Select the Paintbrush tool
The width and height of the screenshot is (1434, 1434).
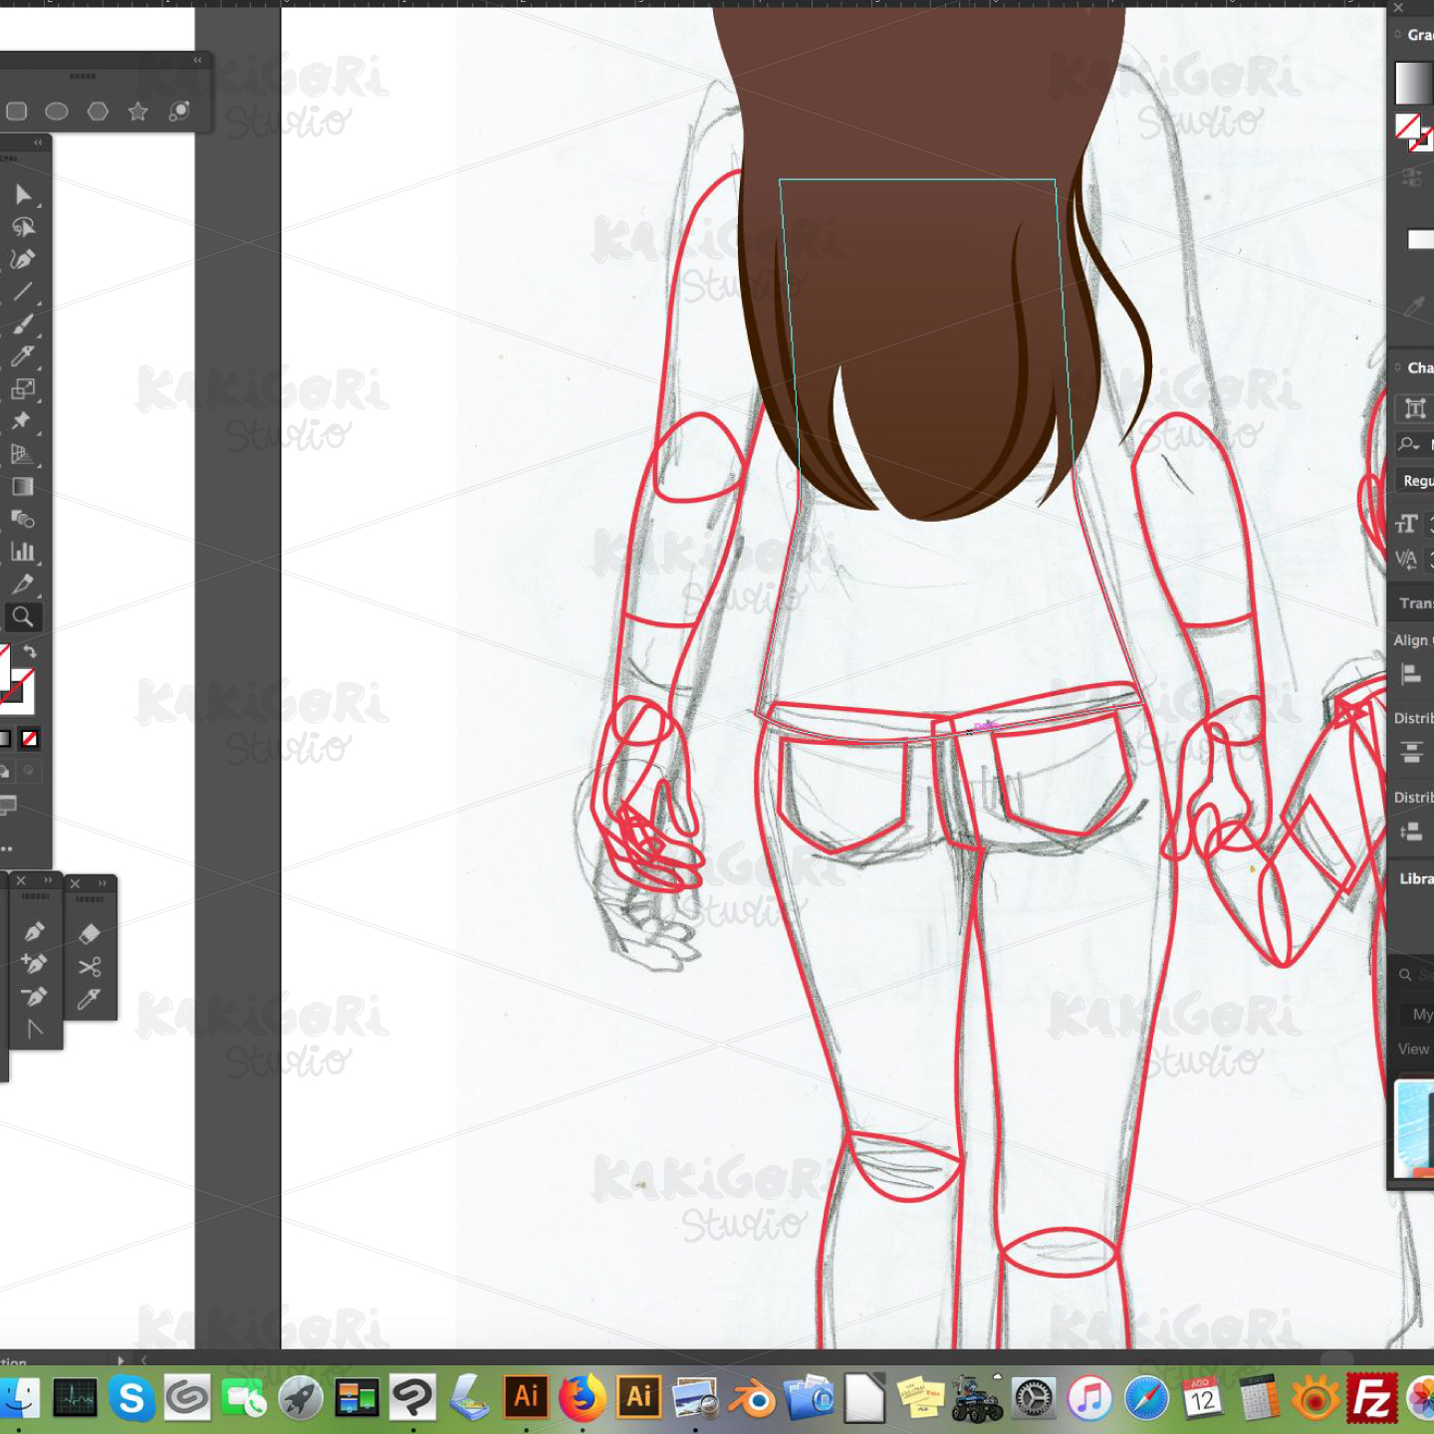25,325
